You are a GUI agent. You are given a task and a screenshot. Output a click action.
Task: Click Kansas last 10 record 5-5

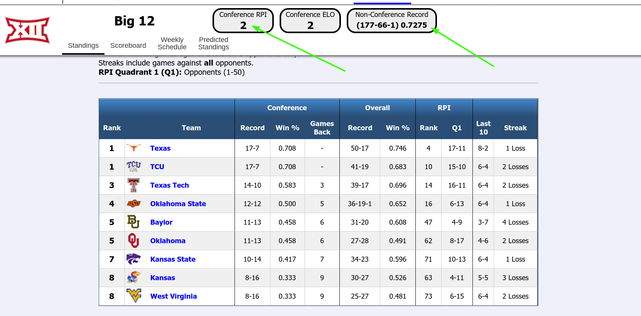[483, 278]
